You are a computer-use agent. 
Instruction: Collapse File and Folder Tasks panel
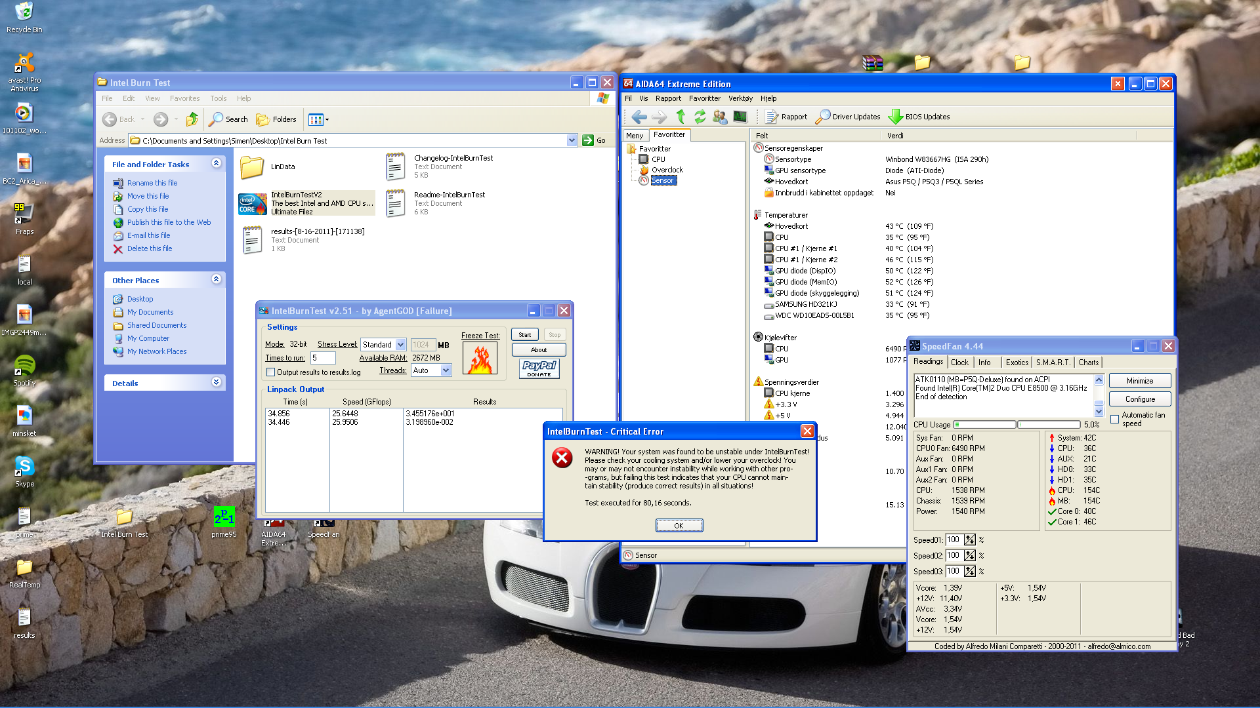tap(216, 163)
